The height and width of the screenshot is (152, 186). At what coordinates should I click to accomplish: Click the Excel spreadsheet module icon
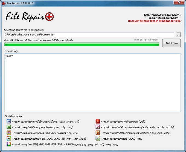tap(9, 127)
